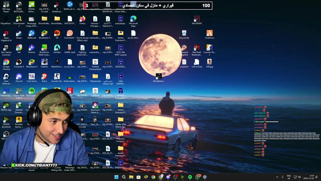The image size is (321, 181).
Task: Select the NVIDIA Broadcast icon
Action: pos(6,122)
